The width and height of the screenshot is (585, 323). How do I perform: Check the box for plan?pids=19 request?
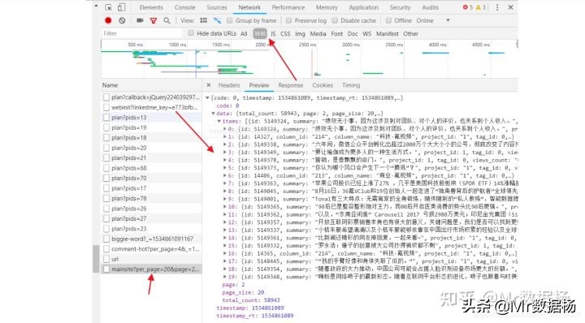click(x=106, y=127)
